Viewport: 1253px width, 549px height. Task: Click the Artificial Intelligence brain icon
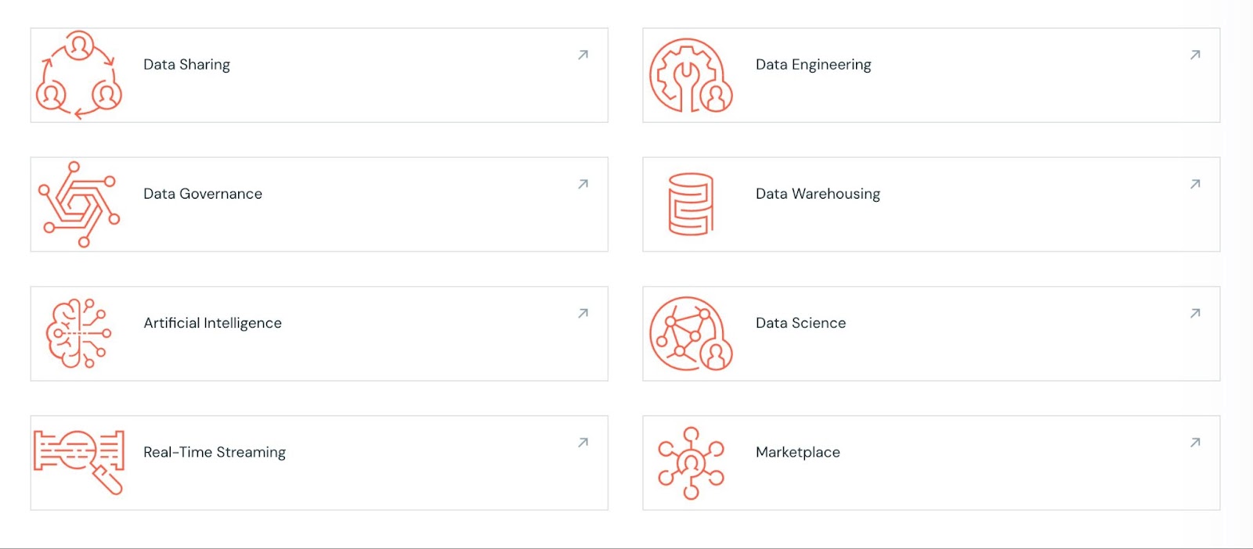pos(78,333)
